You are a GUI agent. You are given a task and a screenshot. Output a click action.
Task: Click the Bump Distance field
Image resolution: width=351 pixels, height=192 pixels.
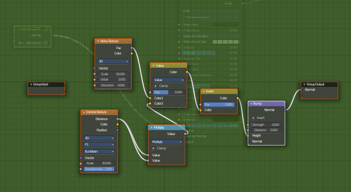[267, 130]
